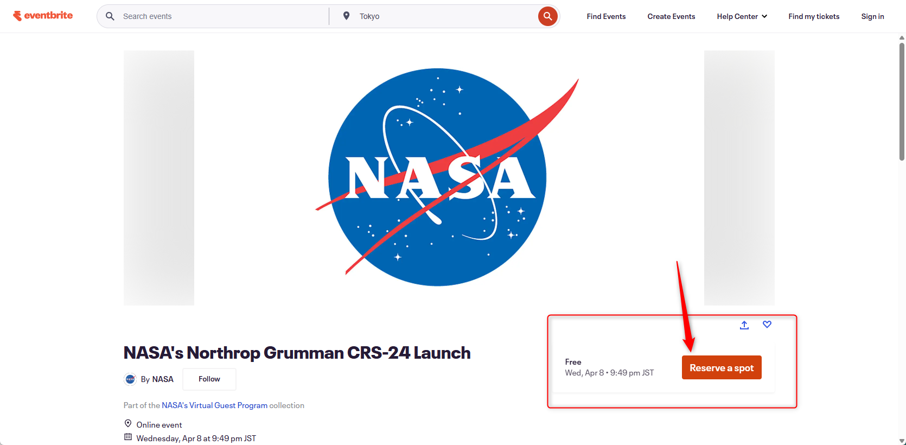Click 'Wednesday, Apr 8 at 9:49 pm JST' text
Image resolution: width=906 pixels, height=445 pixels.
coord(196,438)
